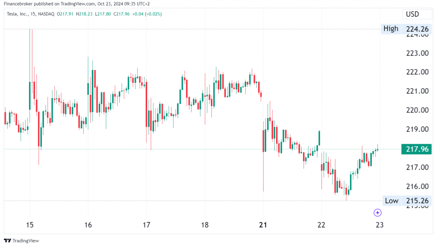
Task: Click the 220.00 price axis label
Action: pyautogui.click(x=417, y=110)
